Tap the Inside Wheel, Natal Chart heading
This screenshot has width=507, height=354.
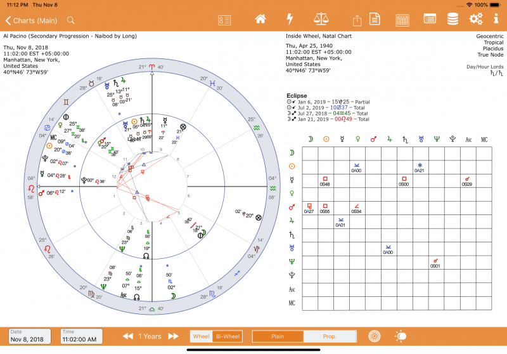click(x=319, y=36)
